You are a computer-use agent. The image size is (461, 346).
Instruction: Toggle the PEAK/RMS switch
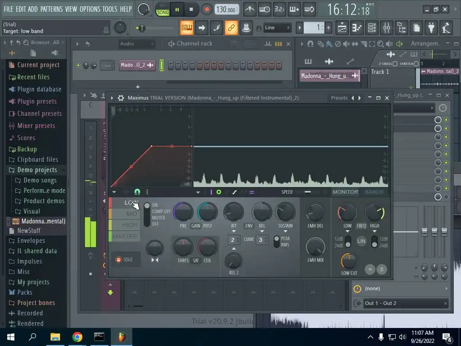pyautogui.click(x=276, y=241)
